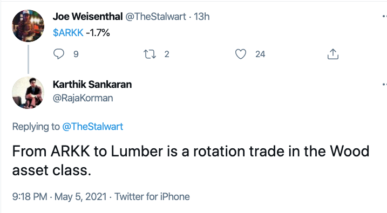387x213 pixels.
Task: Open the 13h timestamp of Joe's tweet
Action: (x=202, y=17)
